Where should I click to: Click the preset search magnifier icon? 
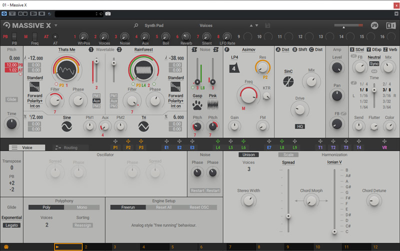pos(136,25)
